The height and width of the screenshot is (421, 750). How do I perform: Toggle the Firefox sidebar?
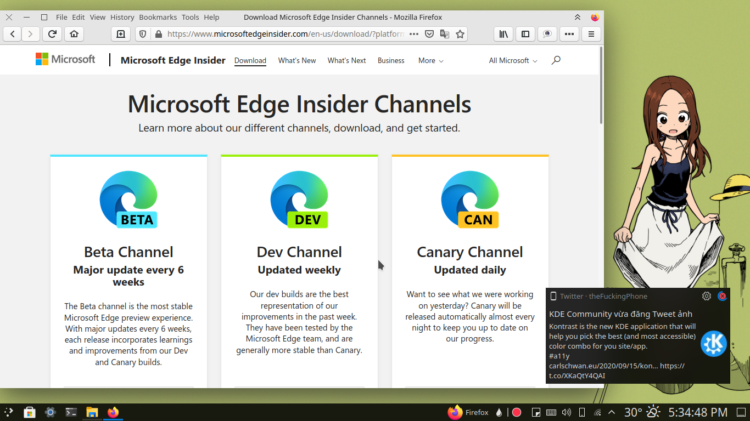coord(525,34)
